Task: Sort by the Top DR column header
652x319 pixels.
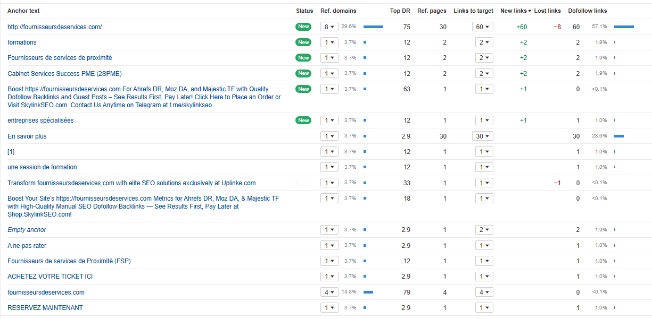Action: pyautogui.click(x=400, y=11)
